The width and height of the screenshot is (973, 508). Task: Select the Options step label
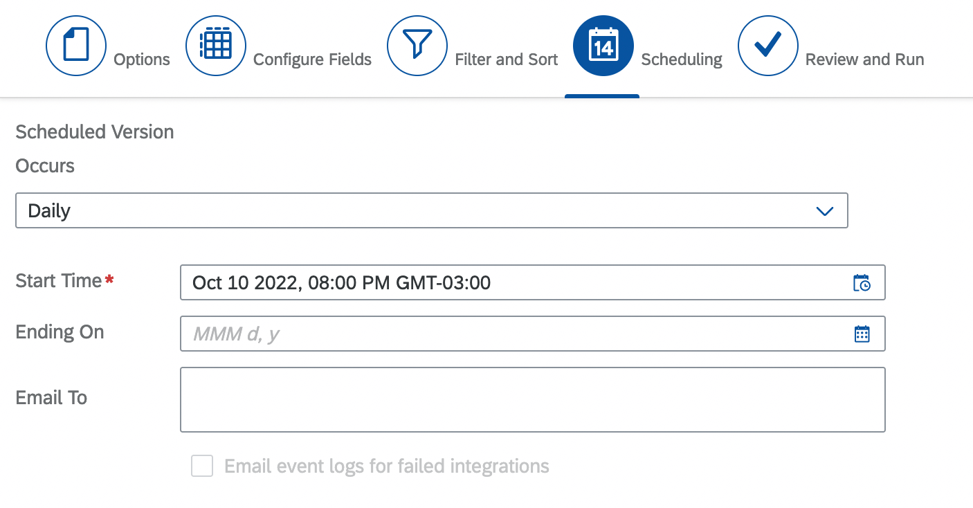pyautogui.click(x=141, y=60)
